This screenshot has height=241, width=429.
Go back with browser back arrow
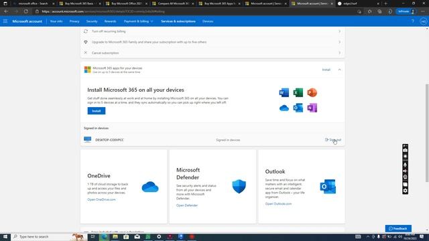point(6,11)
